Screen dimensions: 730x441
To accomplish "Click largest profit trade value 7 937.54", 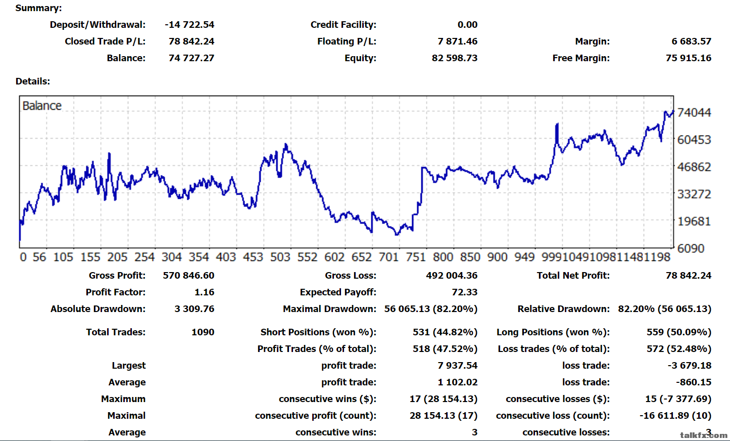I will tap(458, 365).
